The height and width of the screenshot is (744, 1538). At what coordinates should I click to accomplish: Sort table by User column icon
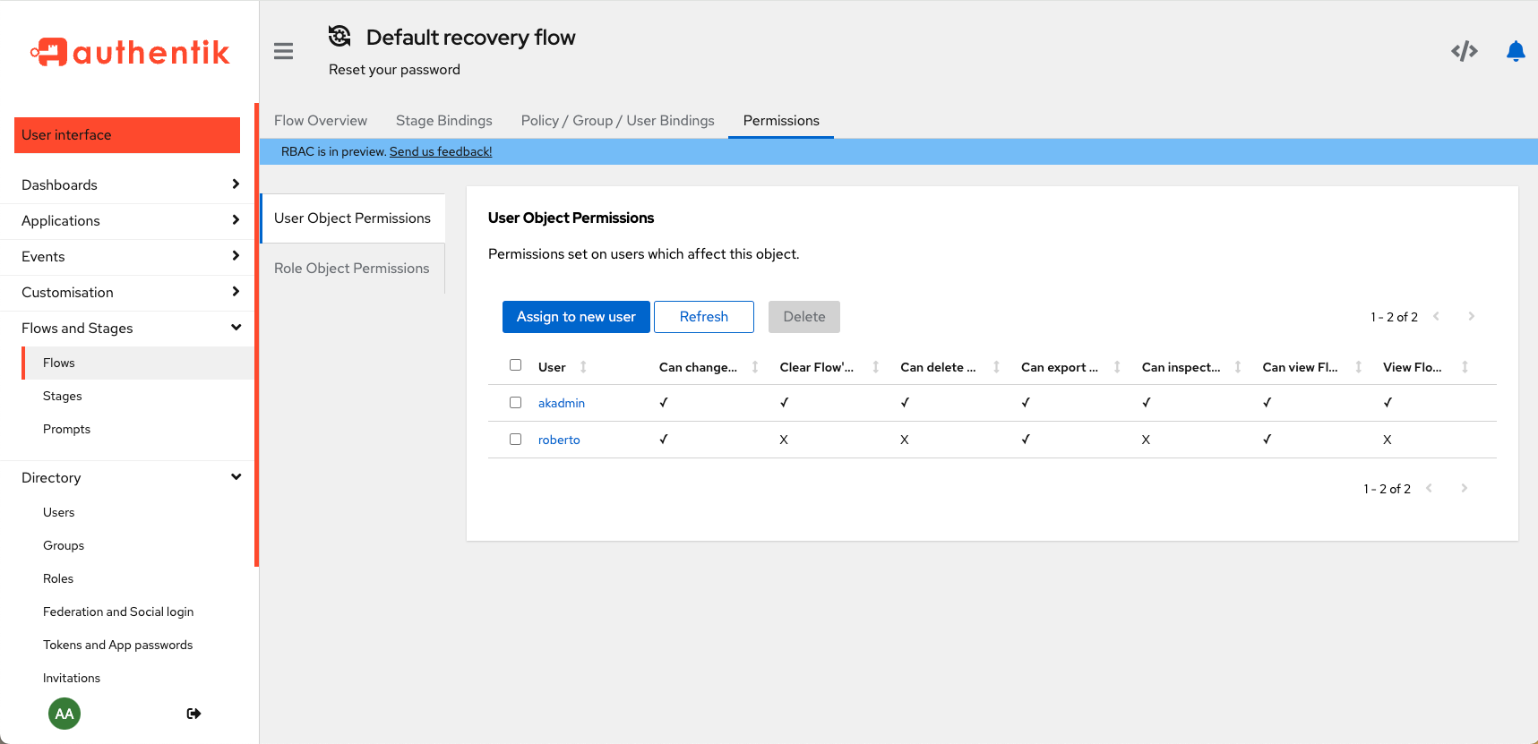583,367
